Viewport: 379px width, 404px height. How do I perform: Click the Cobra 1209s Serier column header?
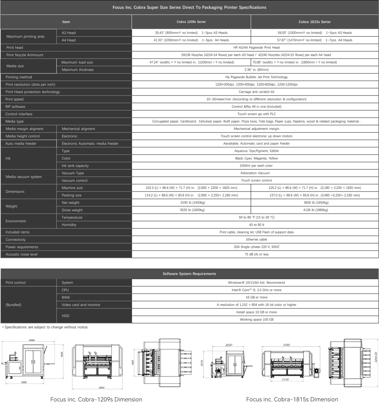[x=191, y=22]
